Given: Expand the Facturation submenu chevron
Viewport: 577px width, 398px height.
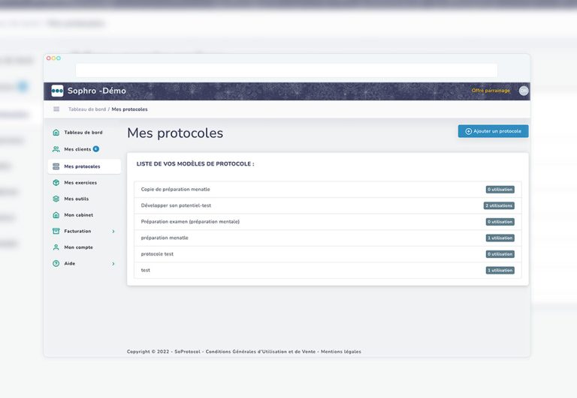Looking at the screenshot, I should coord(113,232).
